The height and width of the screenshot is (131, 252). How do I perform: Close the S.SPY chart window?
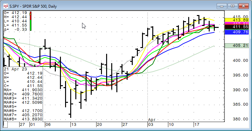[243, 6]
